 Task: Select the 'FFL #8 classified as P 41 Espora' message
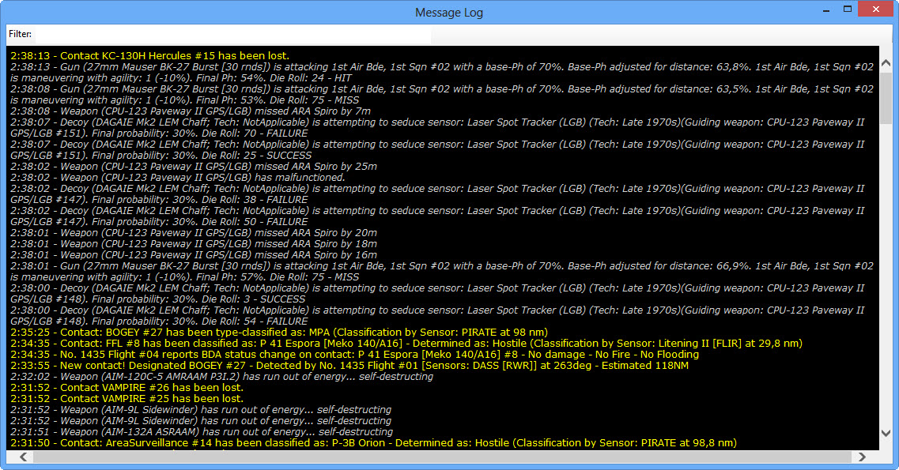[406, 344]
